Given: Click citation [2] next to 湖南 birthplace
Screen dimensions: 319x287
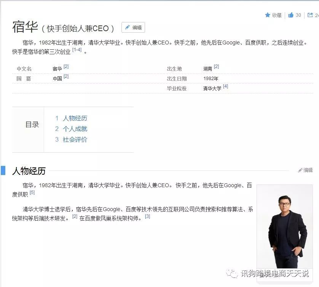Looking at the screenshot, I should tap(217, 66).
